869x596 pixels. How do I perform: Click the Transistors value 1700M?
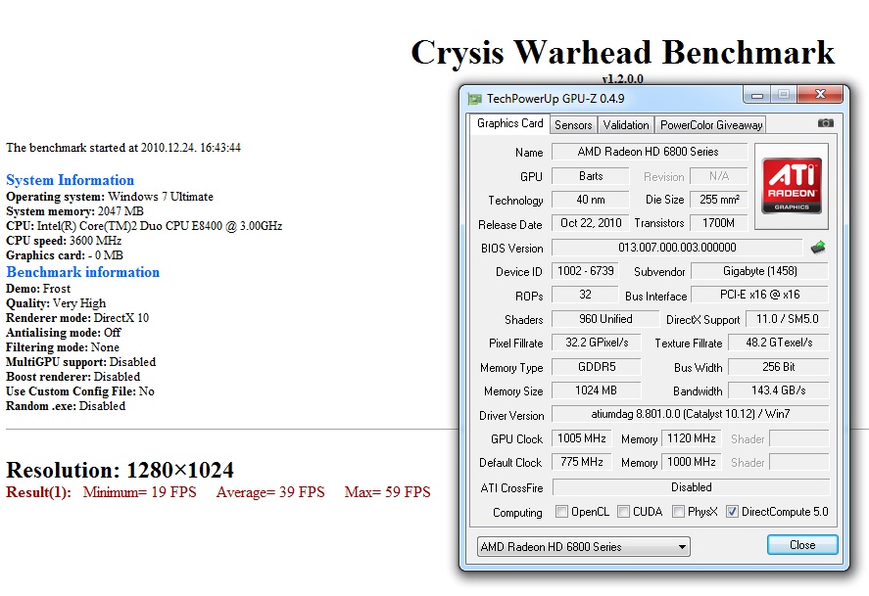click(719, 223)
